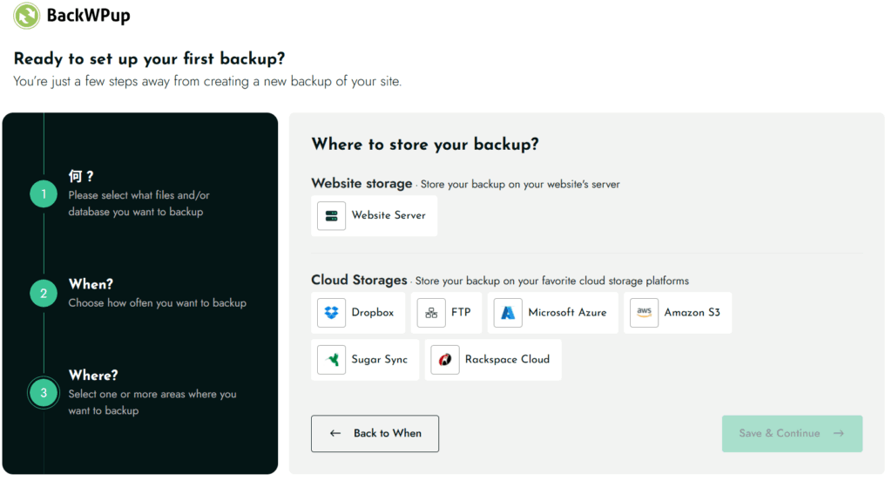Viewport: 892px width, 481px height.
Task: Select the Website Server storage icon
Action: pos(331,215)
